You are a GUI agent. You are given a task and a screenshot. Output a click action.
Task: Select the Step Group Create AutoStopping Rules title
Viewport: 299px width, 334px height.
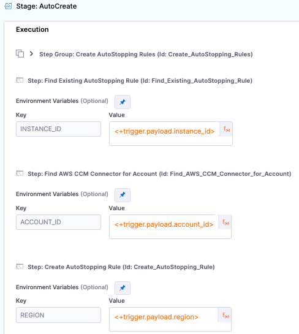pos(146,55)
